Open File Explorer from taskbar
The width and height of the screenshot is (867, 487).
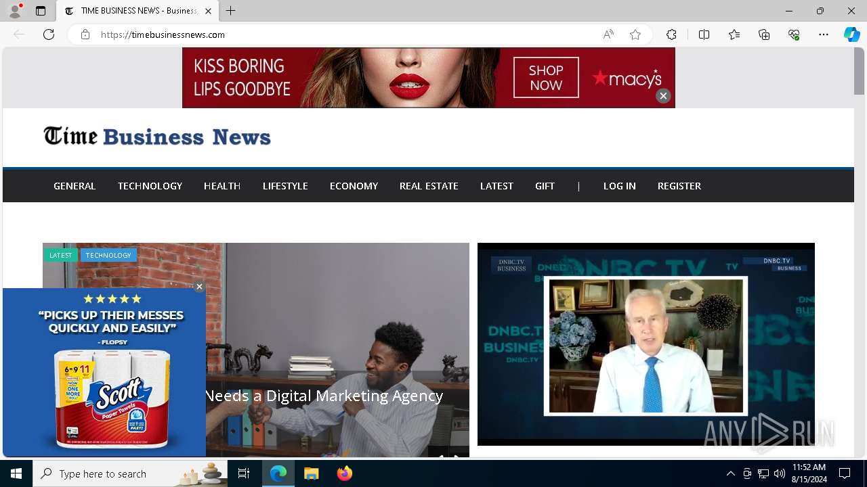point(311,473)
